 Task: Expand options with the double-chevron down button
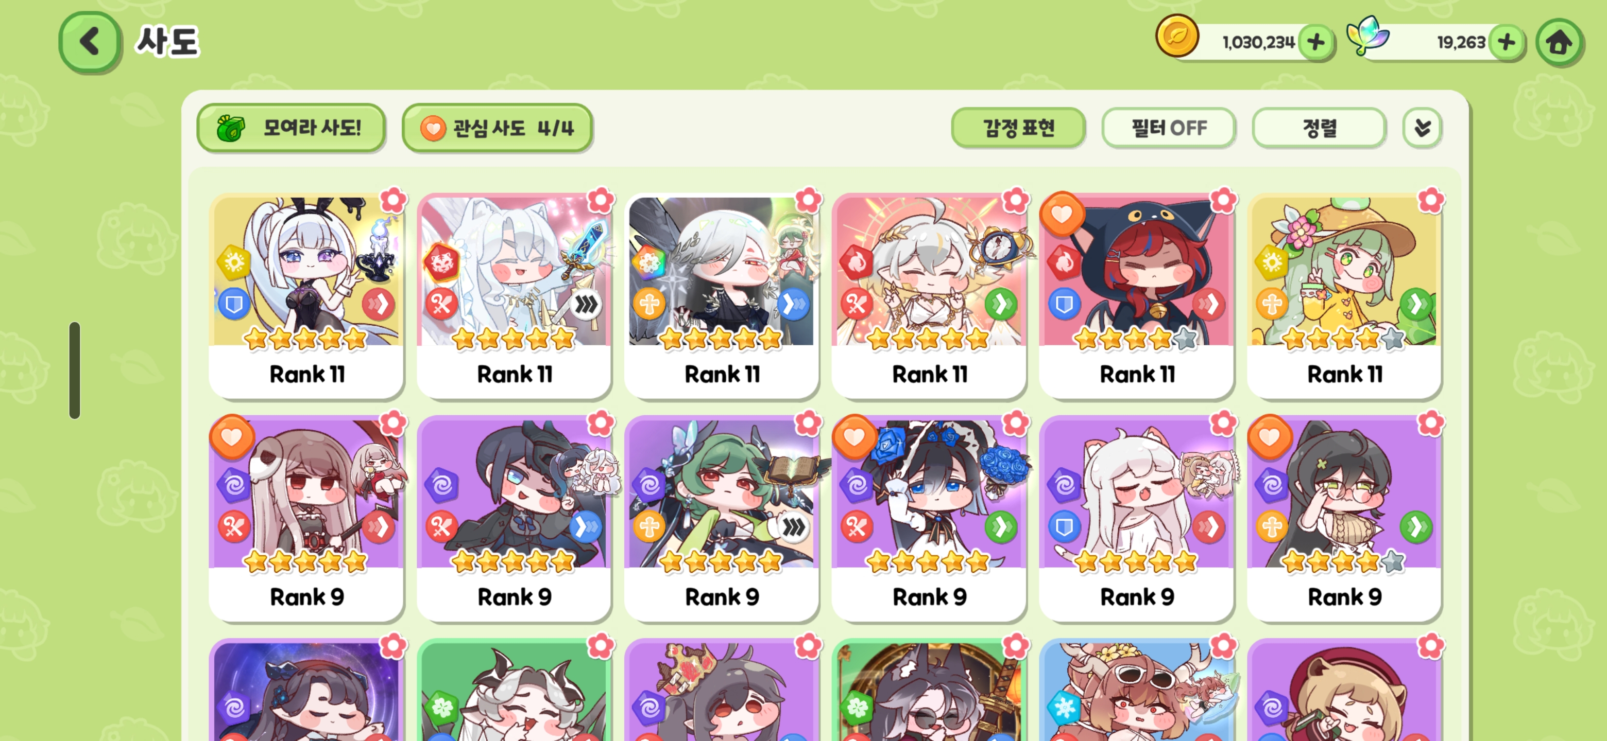tap(1422, 128)
